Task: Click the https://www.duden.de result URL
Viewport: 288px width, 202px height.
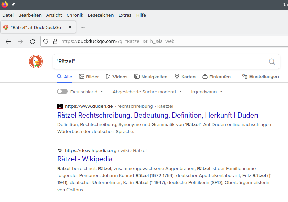Action: [89, 106]
